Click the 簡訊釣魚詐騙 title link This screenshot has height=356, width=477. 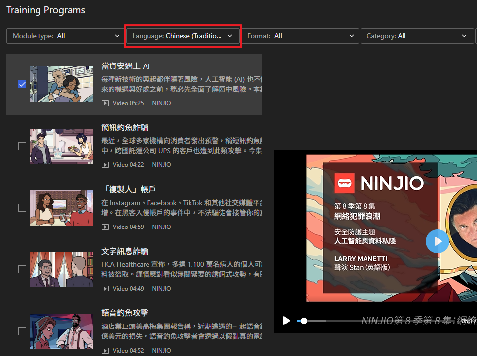coord(125,128)
